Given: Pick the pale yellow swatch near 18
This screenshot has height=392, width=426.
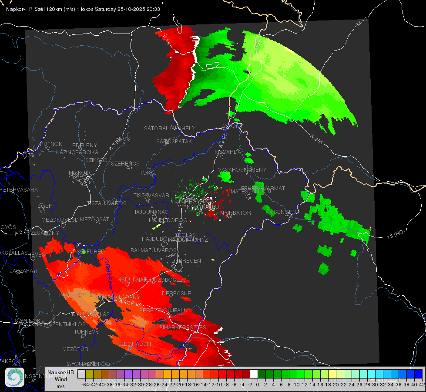Looking at the screenshot, I should point(332,374).
